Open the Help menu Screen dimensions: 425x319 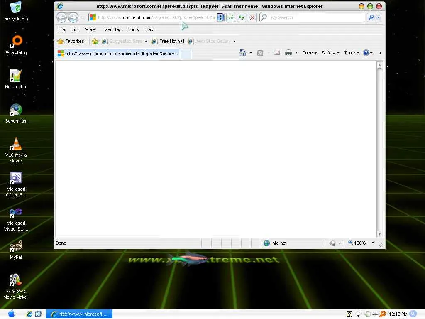tap(149, 29)
